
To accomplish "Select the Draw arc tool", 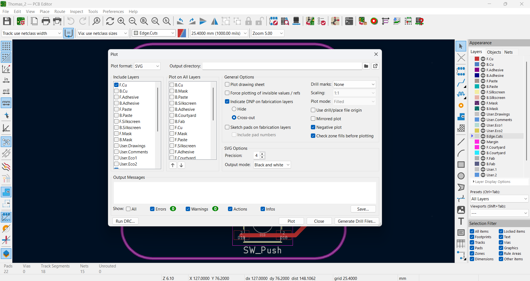I will pos(461,153).
